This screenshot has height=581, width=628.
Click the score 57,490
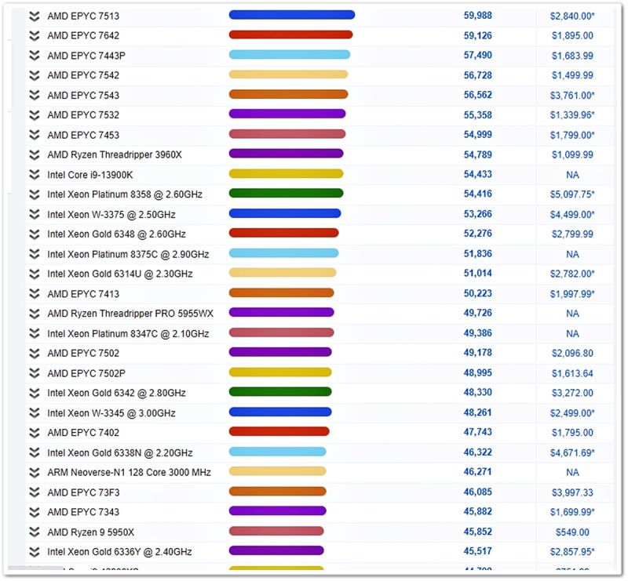click(478, 55)
